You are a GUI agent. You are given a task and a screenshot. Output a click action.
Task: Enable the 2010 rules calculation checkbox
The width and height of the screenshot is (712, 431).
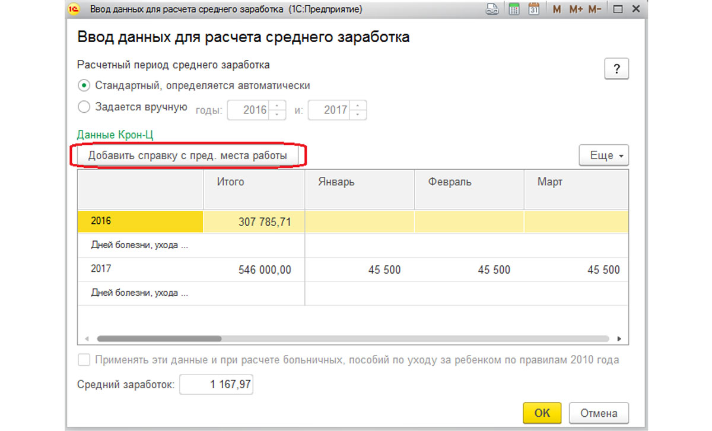tap(84, 360)
